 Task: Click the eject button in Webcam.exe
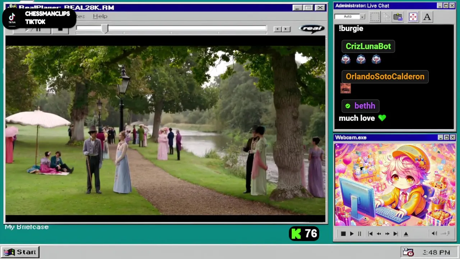point(406,234)
